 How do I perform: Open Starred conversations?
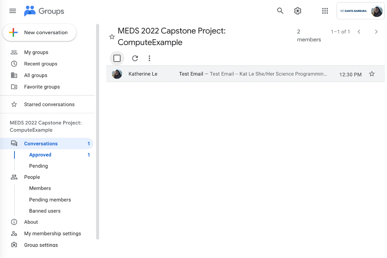[x=49, y=105]
